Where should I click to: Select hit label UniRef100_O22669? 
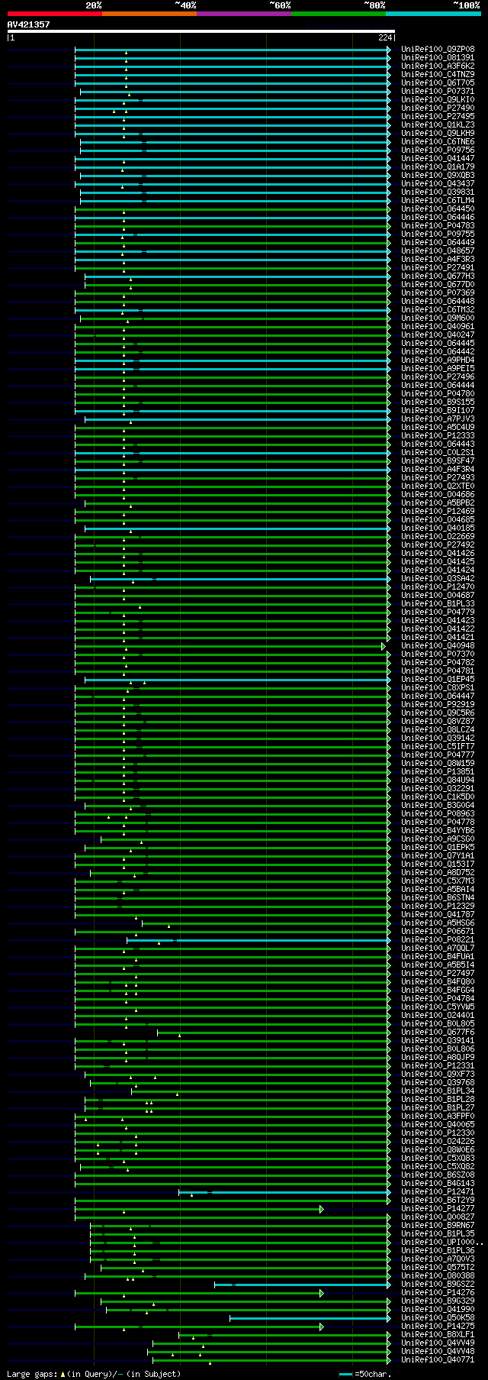coord(438,537)
